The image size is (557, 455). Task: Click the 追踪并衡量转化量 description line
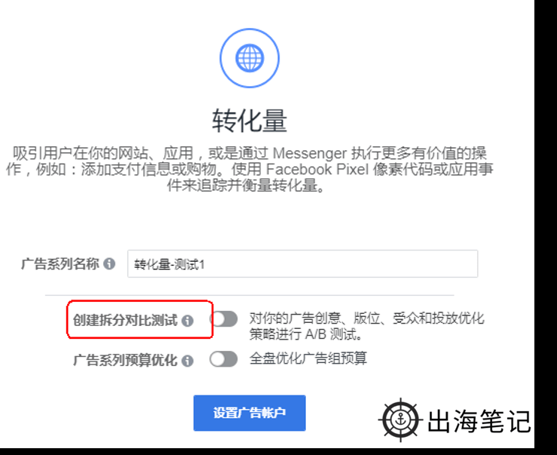coord(246,186)
